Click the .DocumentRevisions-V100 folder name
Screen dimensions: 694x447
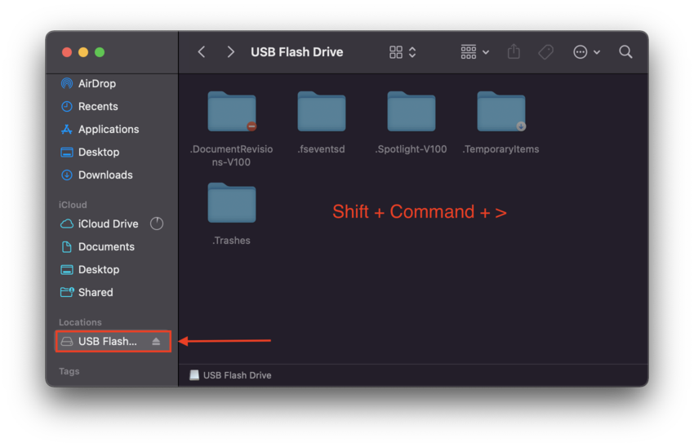pyautogui.click(x=232, y=156)
